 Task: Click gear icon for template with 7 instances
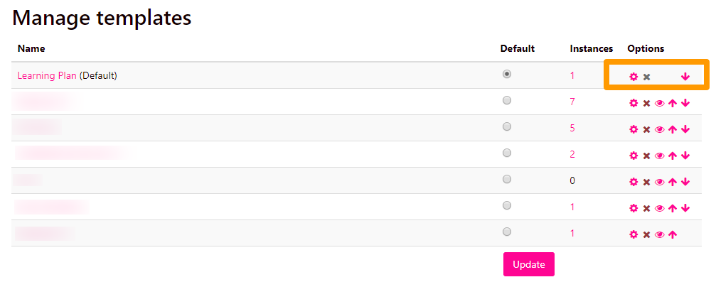point(634,104)
